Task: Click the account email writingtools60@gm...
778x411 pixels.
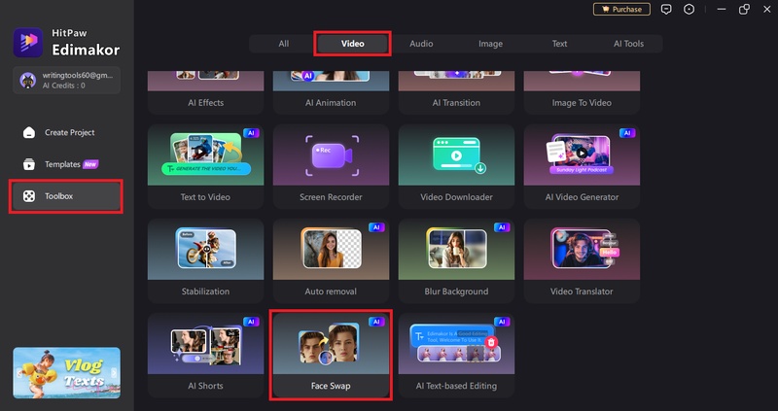Action: coord(78,76)
